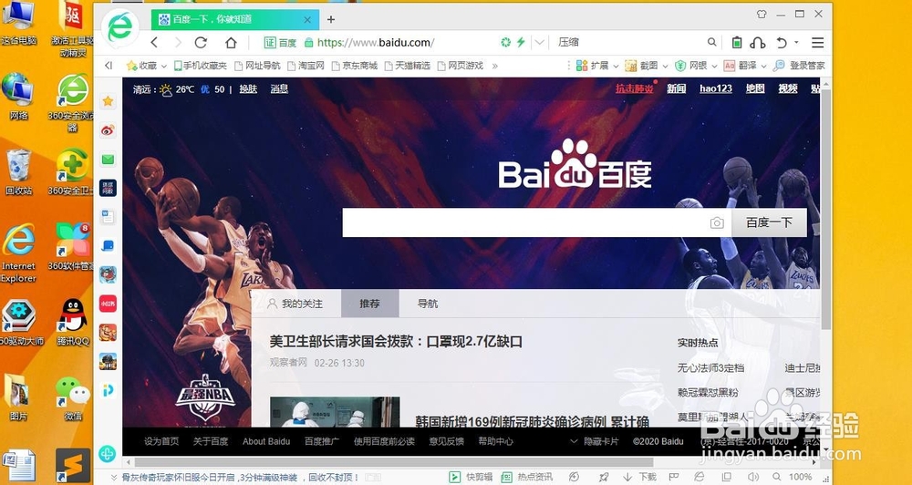The width and height of the screenshot is (912, 485).
Task: Open the hao123 link
Action: coord(716,88)
